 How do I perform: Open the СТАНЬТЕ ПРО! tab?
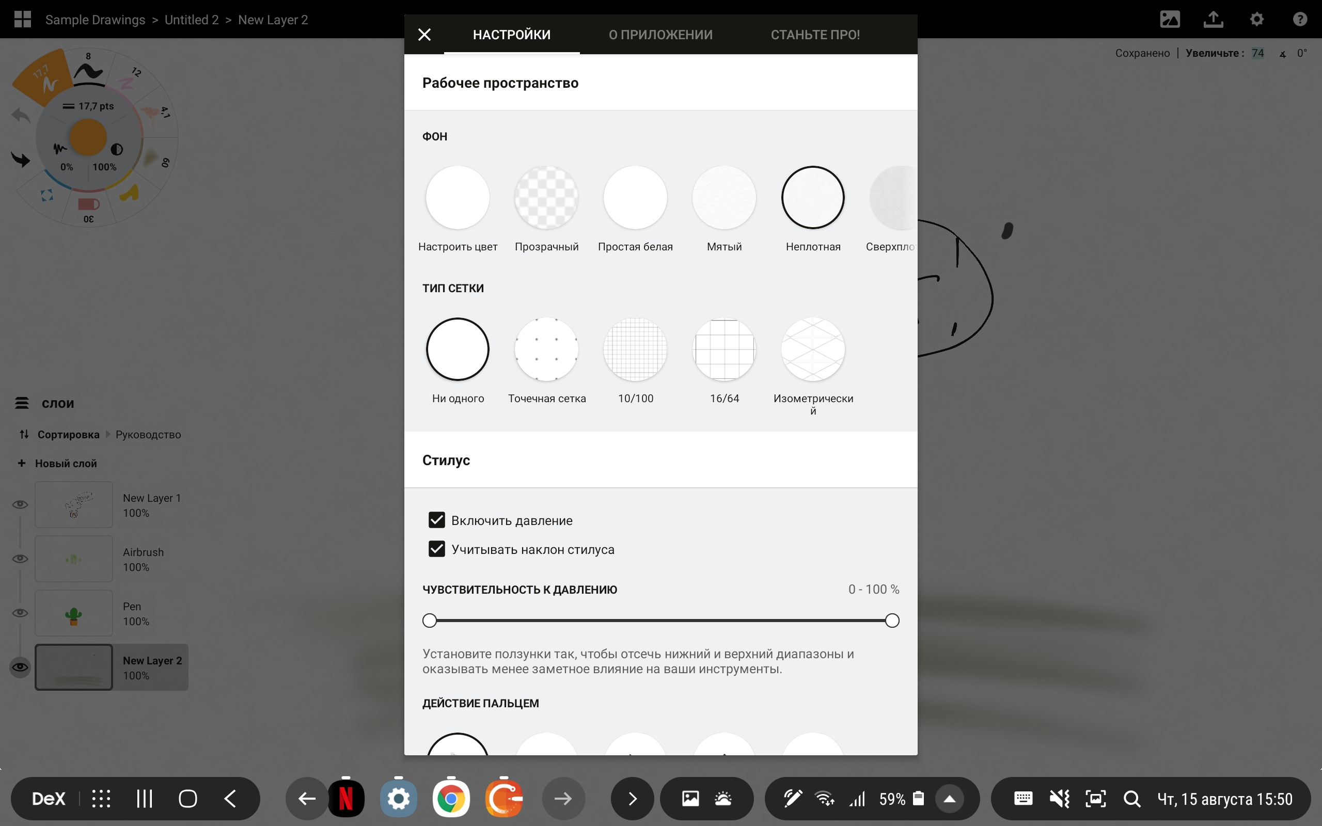815,35
